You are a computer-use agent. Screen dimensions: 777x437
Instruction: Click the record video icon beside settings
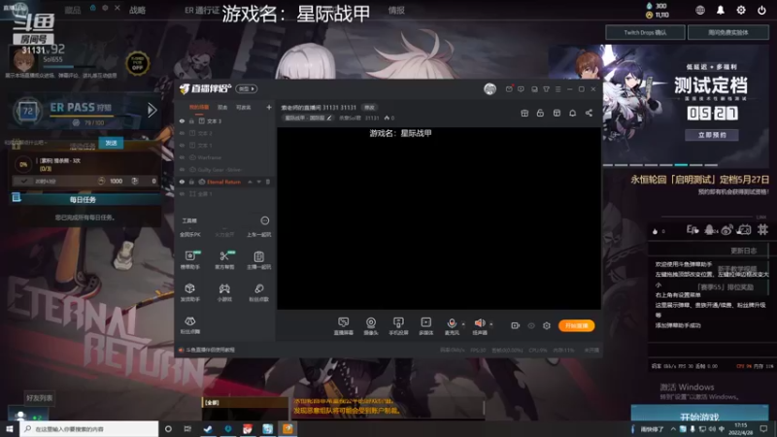pyautogui.click(x=516, y=325)
